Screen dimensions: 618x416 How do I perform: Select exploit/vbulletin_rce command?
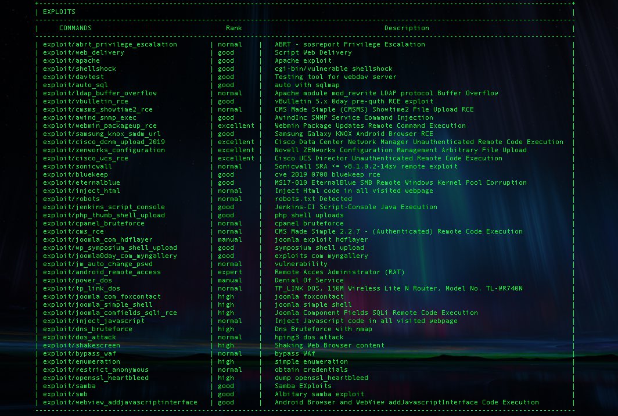[85, 101]
